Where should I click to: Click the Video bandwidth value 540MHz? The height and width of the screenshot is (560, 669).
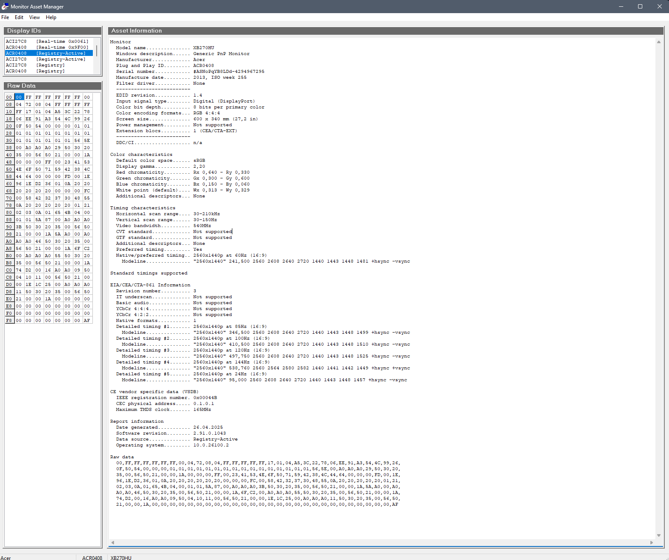[x=202, y=226]
